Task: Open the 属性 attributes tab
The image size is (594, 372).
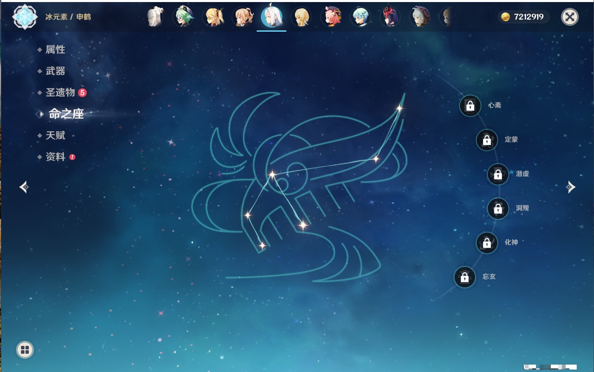Action: pyautogui.click(x=55, y=50)
